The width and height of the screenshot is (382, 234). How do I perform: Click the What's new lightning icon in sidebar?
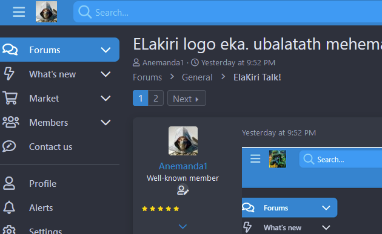point(9,74)
